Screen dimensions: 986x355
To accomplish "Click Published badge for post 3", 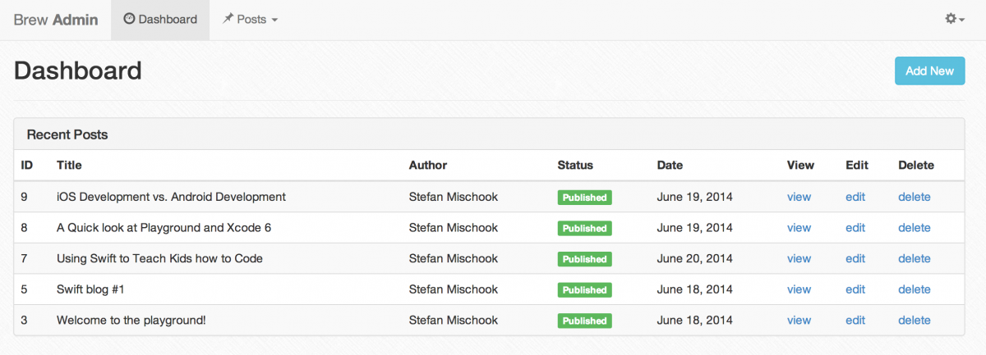I will (585, 321).
